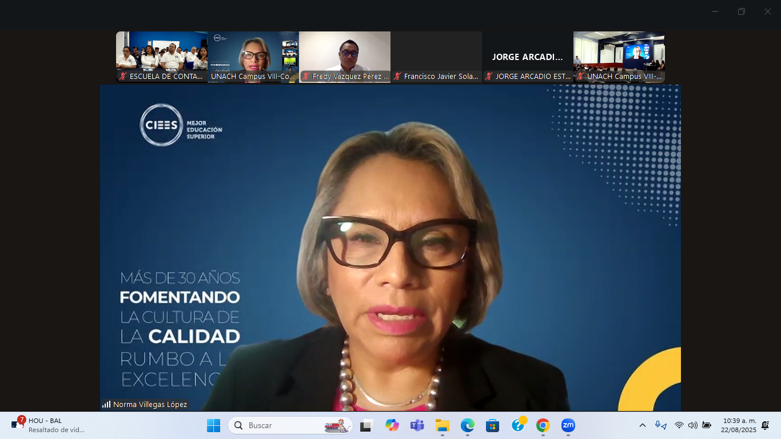This screenshot has width=781, height=439.
Task: Open the Copilot app in the taskbar
Action: coord(392,425)
